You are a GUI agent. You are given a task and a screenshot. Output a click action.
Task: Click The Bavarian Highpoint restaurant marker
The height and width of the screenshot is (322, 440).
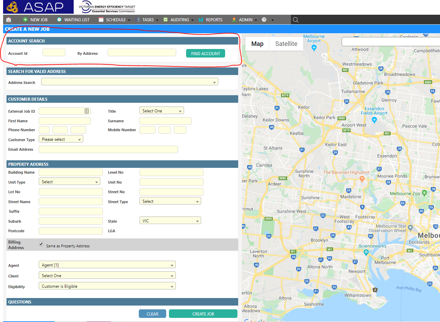362,179
